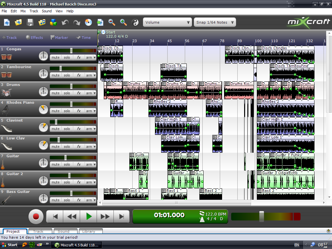332x249 pixels.
Task: Open the arm dropdown arrow on Congas
Action: coord(95,57)
